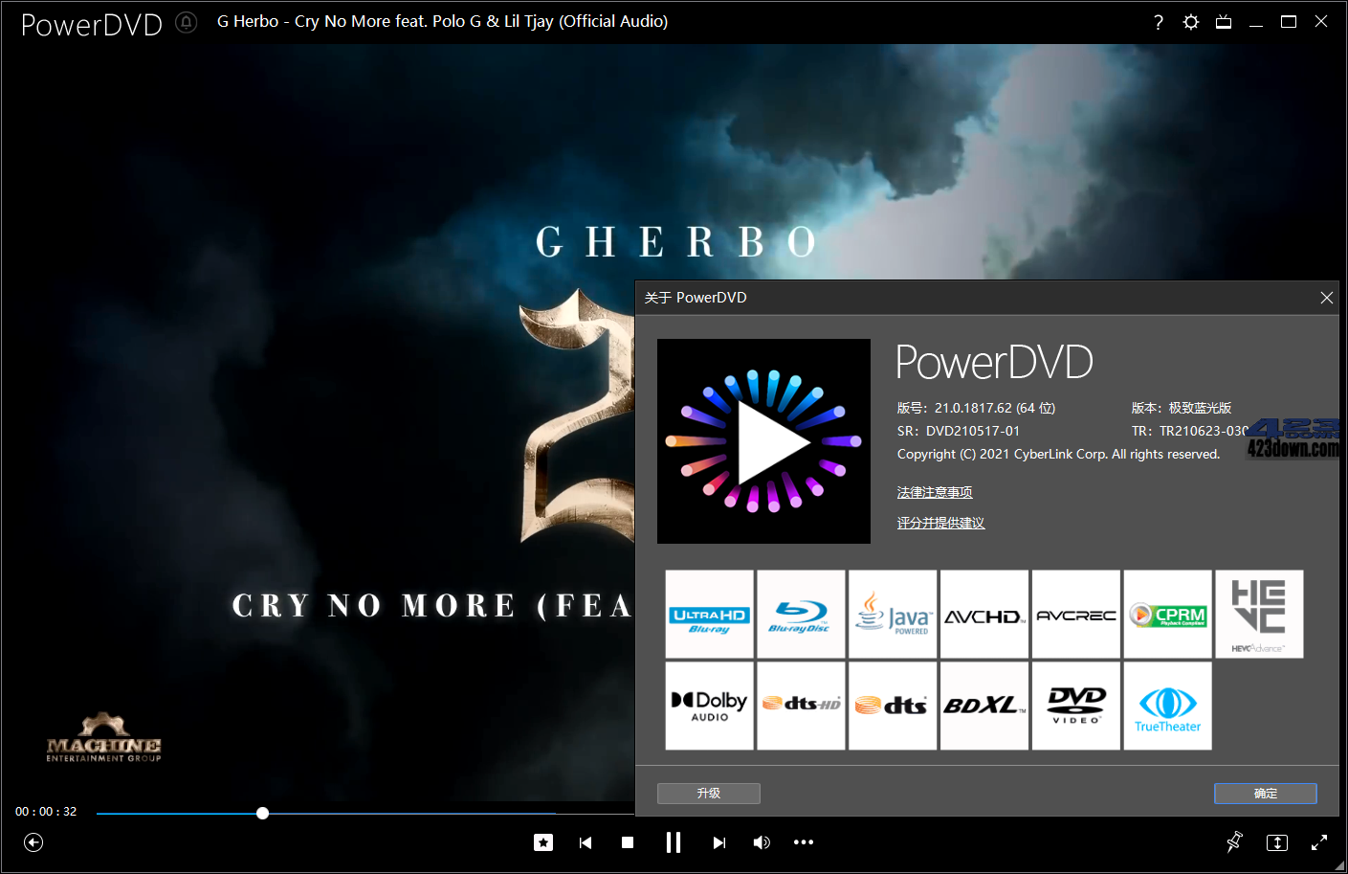
Task: Click the DVD Video logo
Action: point(1076,706)
